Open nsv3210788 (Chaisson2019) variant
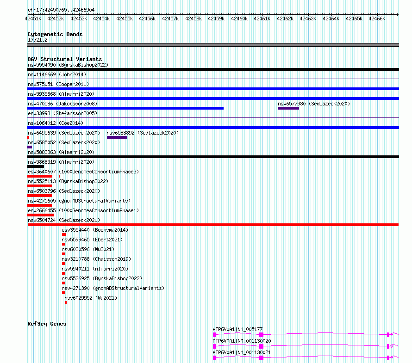The height and width of the screenshot is (363, 412). [96, 259]
